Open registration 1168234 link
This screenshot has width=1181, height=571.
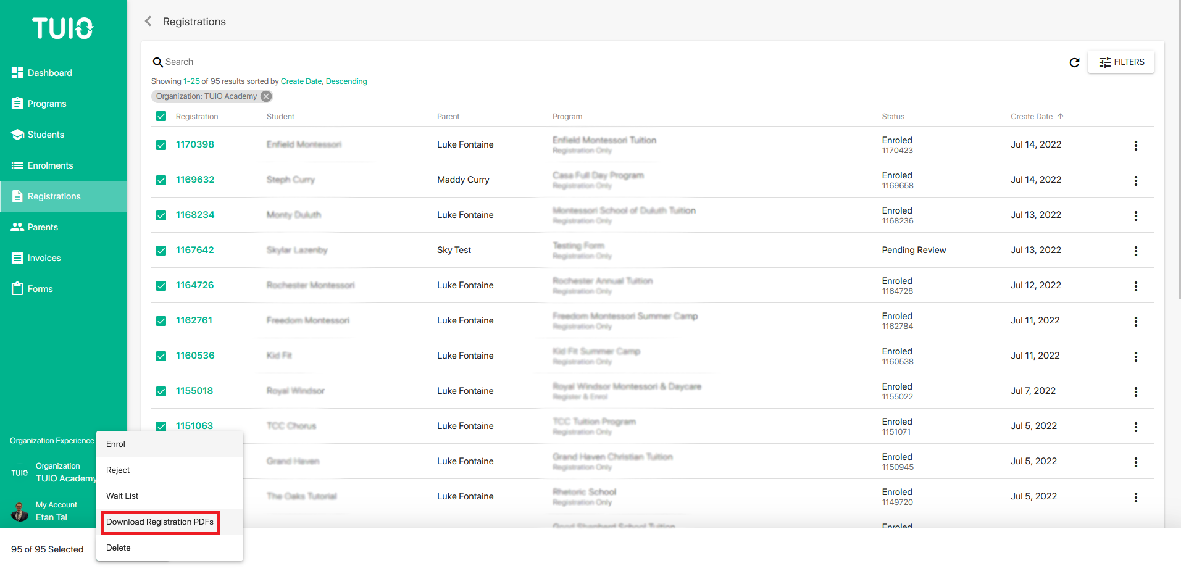click(195, 215)
